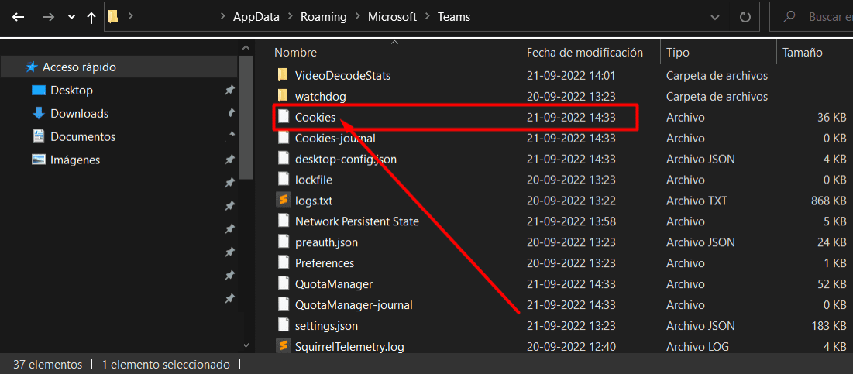
Task: Expand the chevron after Roaming in path
Action: pyautogui.click(x=357, y=17)
